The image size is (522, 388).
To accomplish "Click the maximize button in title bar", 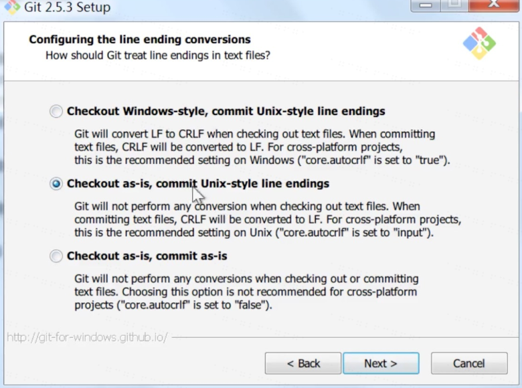I will [454, 5].
